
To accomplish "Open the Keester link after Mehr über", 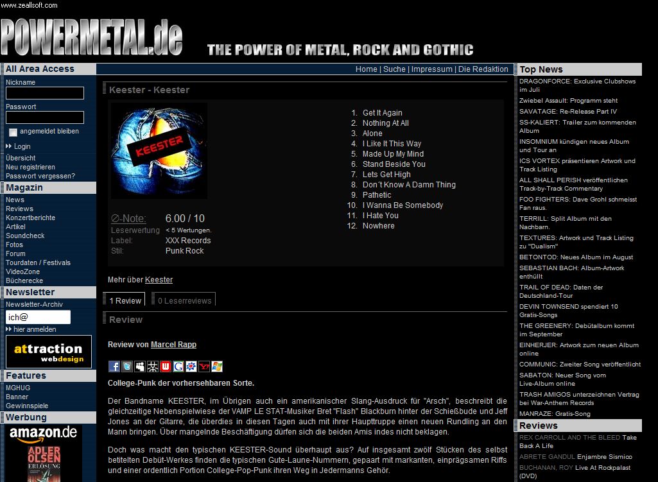I will coord(159,280).
